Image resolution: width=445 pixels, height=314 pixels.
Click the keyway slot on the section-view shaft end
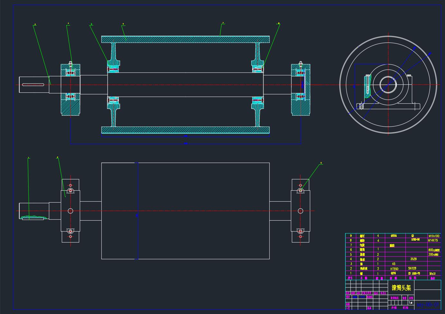[x=33, y=85]
